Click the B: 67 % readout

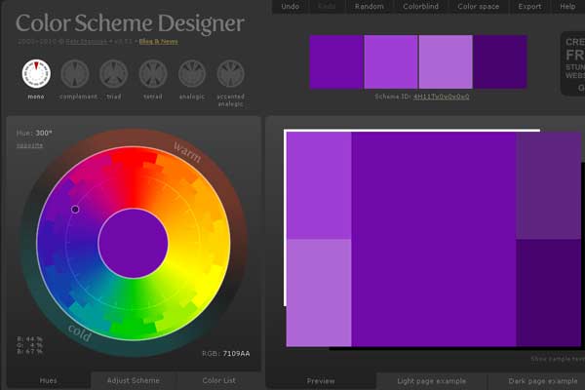pos(29,351)
